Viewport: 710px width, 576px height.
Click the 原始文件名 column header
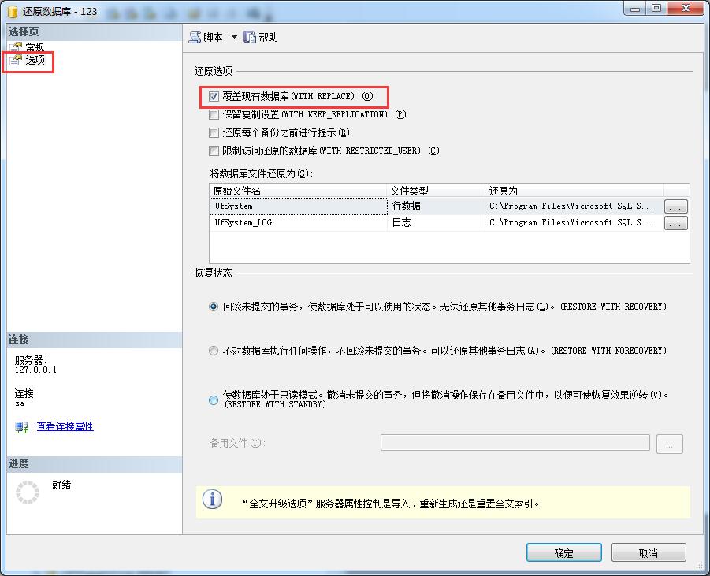299,191
